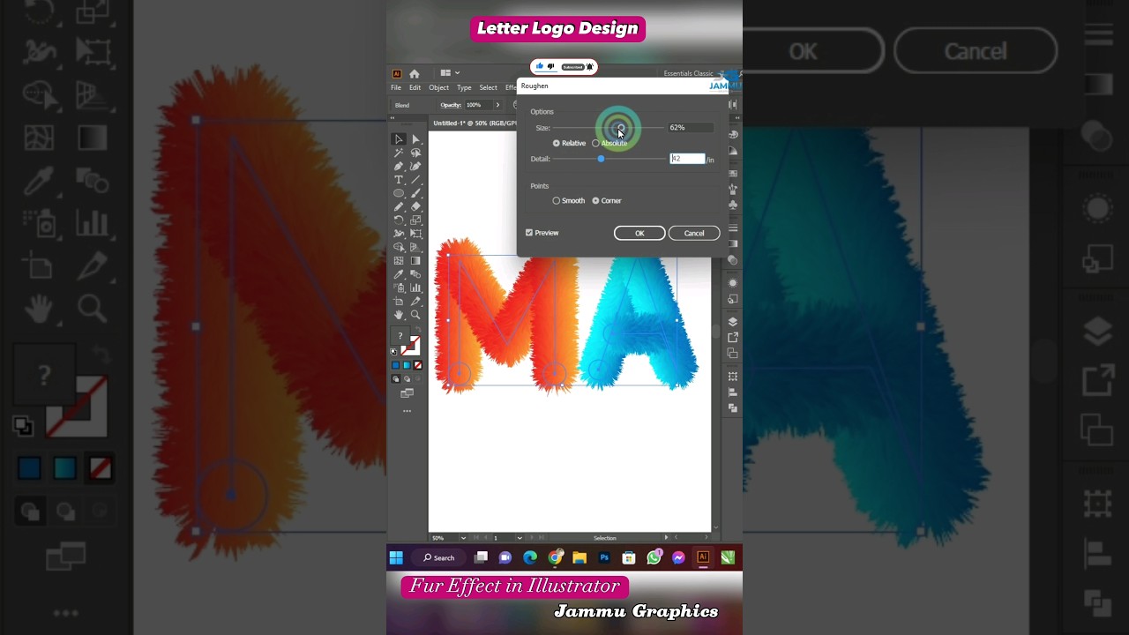Open status bar Selection flyout arrow
The width and height of the screenshot is (1129, 635).
tap(666, 538)
